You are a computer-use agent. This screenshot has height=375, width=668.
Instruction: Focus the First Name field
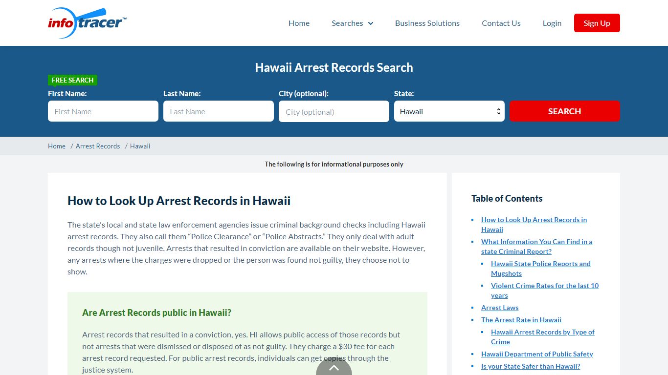(x=103, y=111)
